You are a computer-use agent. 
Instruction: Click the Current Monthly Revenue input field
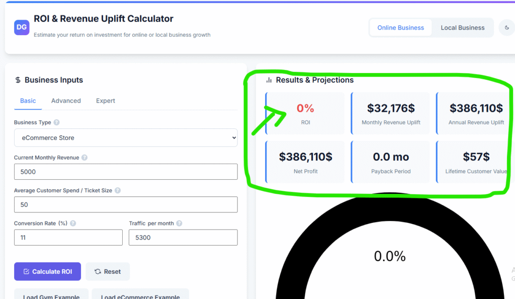(126, 172)
